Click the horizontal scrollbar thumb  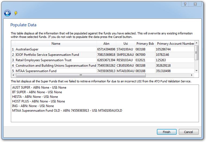(81, 75)
